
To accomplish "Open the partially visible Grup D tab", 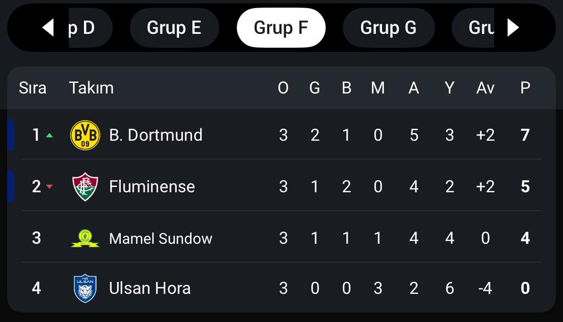I will (x=90, y=28).
